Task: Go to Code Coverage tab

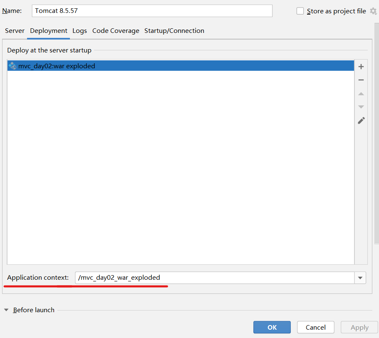Action: 116,31
